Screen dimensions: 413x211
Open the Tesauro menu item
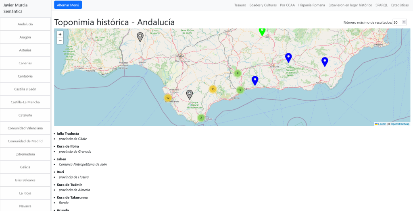[x=240, y=5]
